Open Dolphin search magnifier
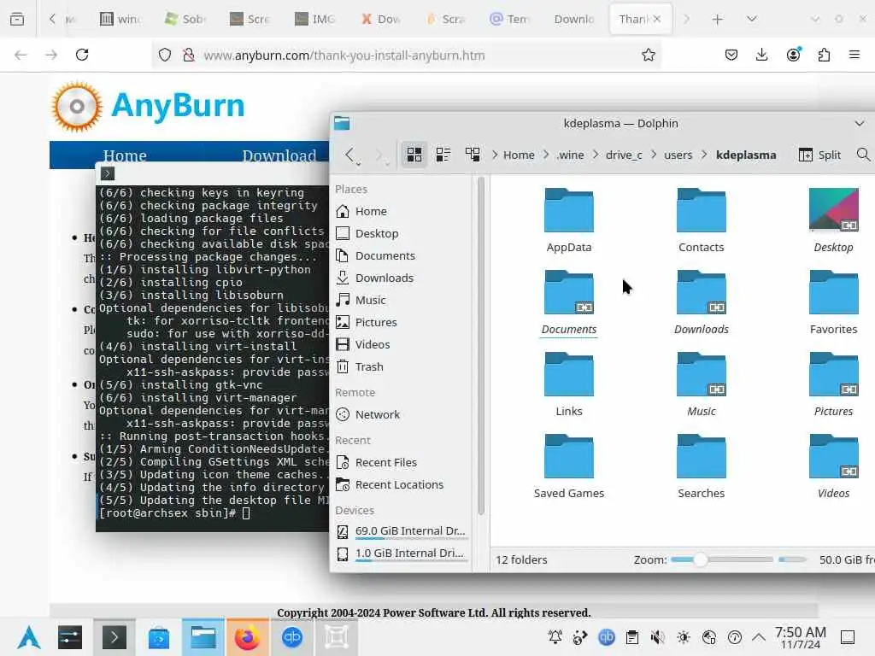 [x=863, y=155]
